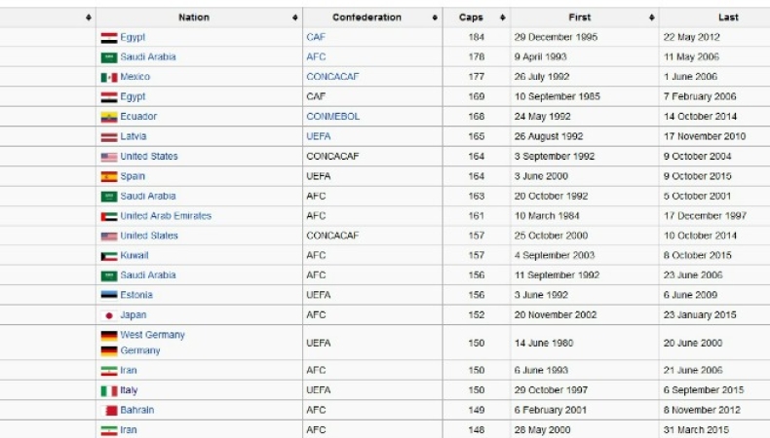Click the Saudi Arabia flag in the 178 caps row

109,57
